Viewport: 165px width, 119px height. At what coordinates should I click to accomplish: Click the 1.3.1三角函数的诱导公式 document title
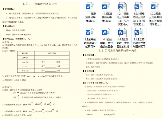point(40,4)
